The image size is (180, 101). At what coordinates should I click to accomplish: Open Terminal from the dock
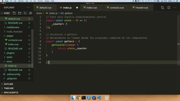(84, 98)
